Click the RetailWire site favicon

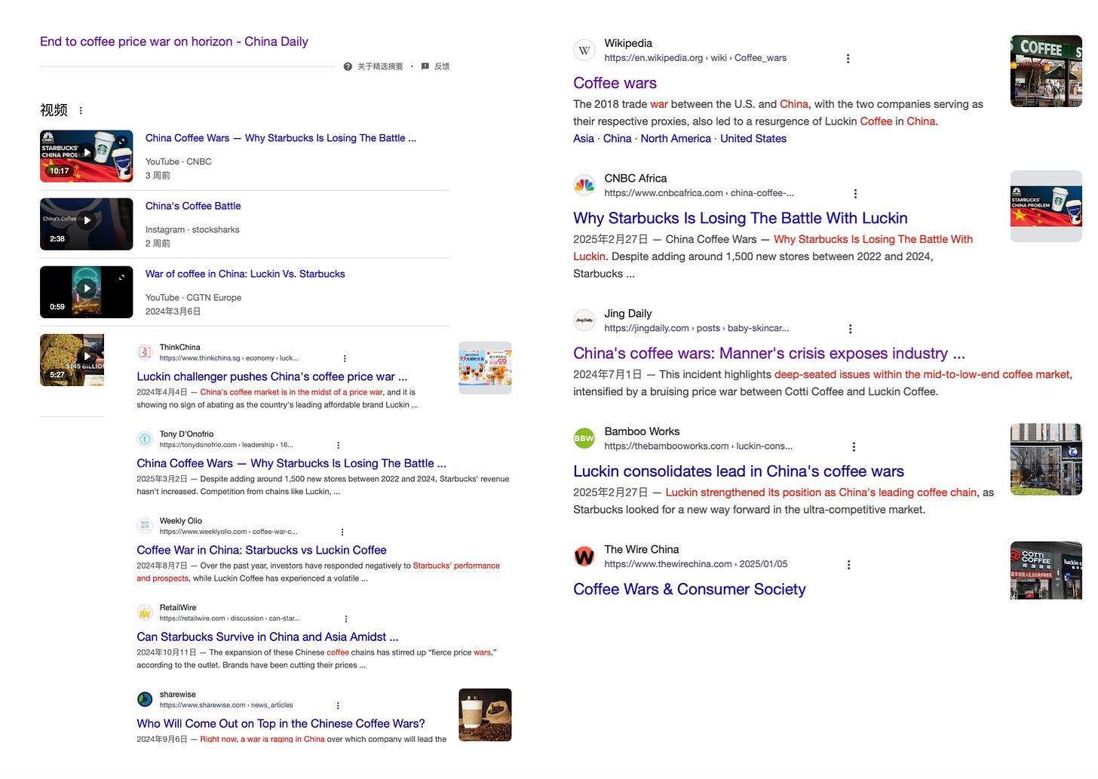tap(145, 612)
